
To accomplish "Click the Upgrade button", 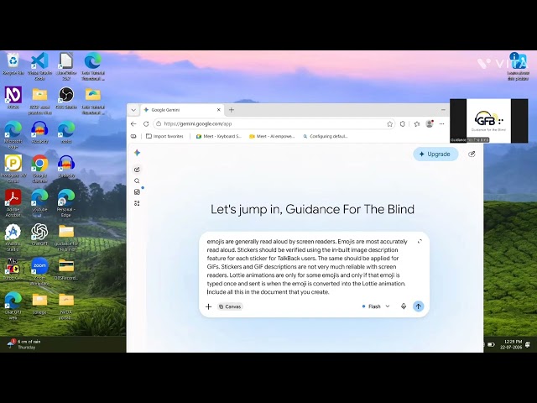I will click(x=435, y=154).
